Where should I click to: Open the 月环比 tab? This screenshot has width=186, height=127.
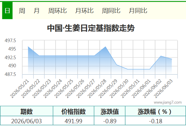click(x=84, y=11)
